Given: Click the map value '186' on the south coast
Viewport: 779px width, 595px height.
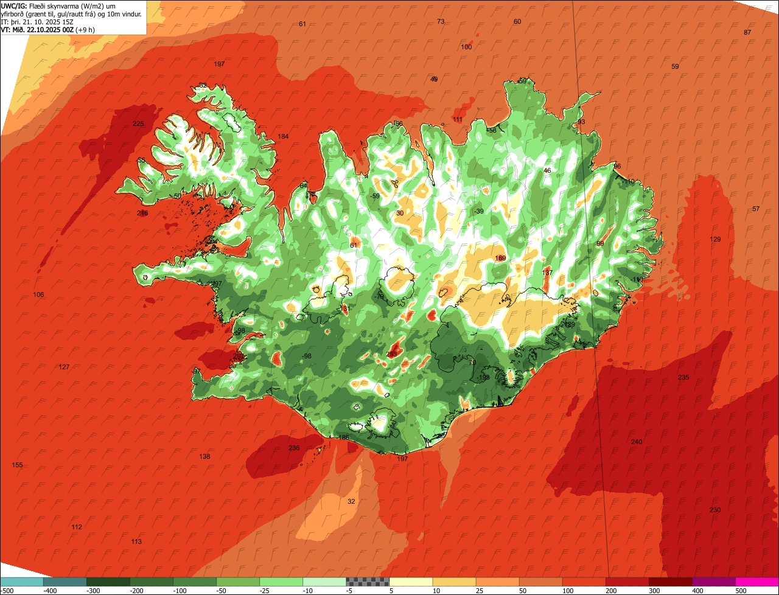Looking at the screenshot, I should [x=343, y=437].
